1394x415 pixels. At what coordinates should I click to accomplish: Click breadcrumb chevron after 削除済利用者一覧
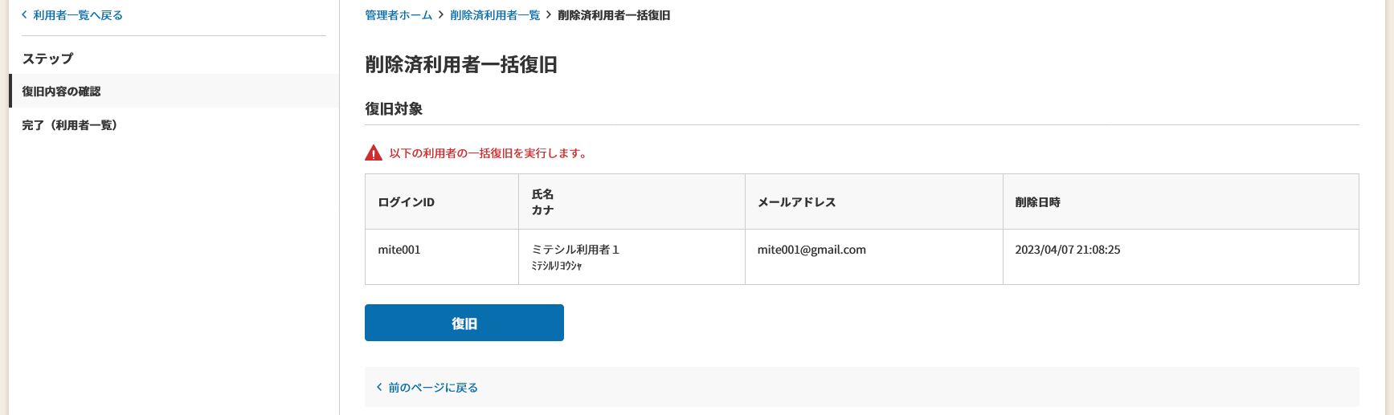(x=549, y=14)
